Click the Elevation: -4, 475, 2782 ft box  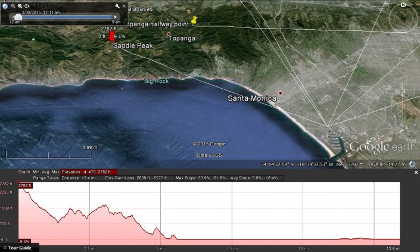pyautogui.click(x=89, y=172)
